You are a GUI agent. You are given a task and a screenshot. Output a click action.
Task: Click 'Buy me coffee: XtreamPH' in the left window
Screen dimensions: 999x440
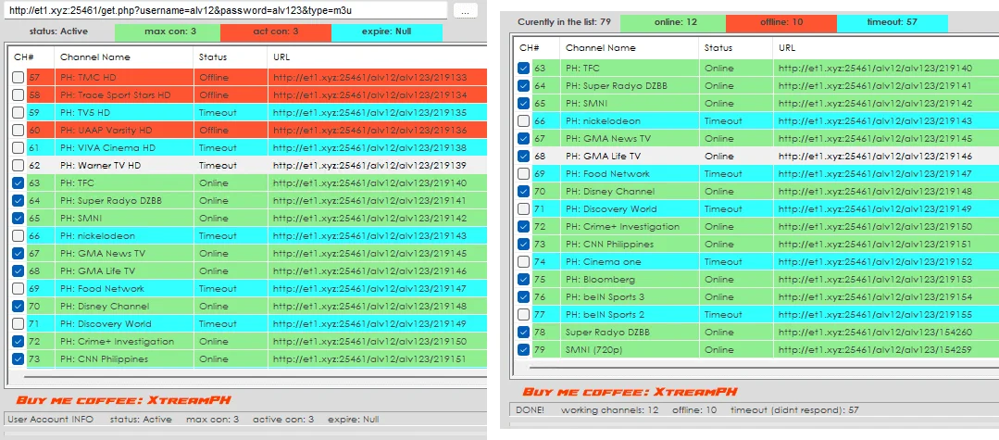(123, 401)
